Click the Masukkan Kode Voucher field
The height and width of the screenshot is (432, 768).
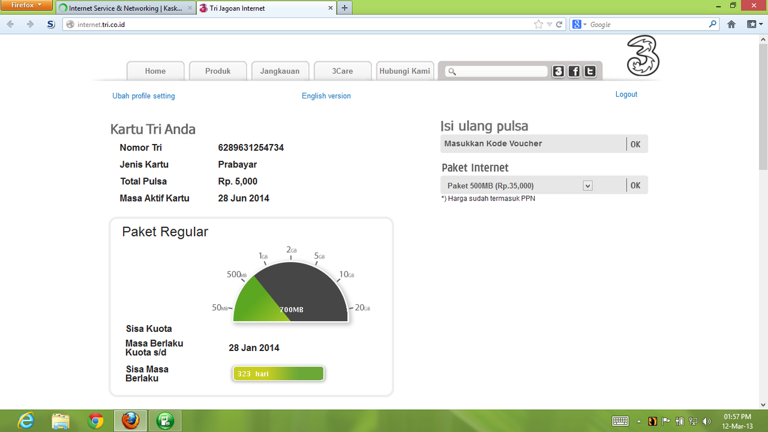coord(533,144)
